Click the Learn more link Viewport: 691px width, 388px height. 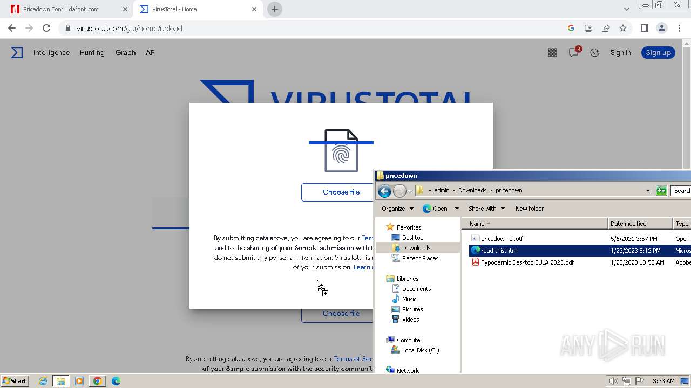pyautogui.click(x=363, y=267)
